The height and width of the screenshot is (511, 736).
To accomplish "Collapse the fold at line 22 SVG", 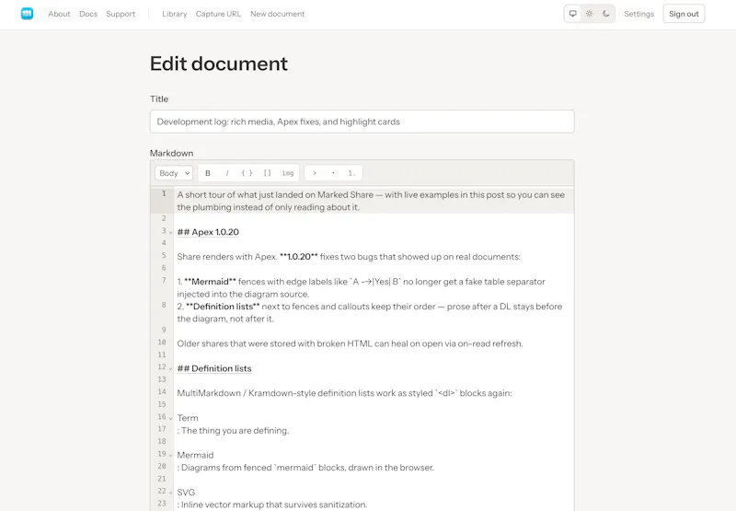I will coord(171,493).
